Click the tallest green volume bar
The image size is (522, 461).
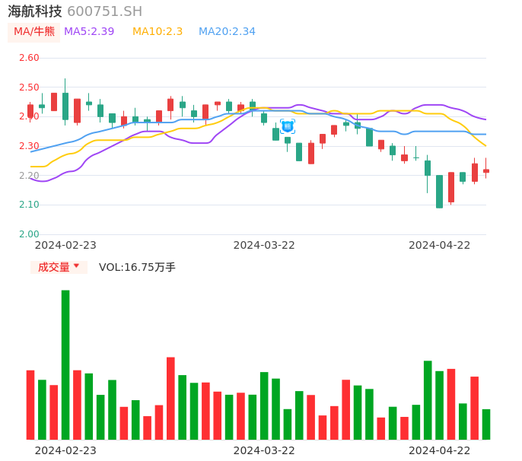pos(65,365)
